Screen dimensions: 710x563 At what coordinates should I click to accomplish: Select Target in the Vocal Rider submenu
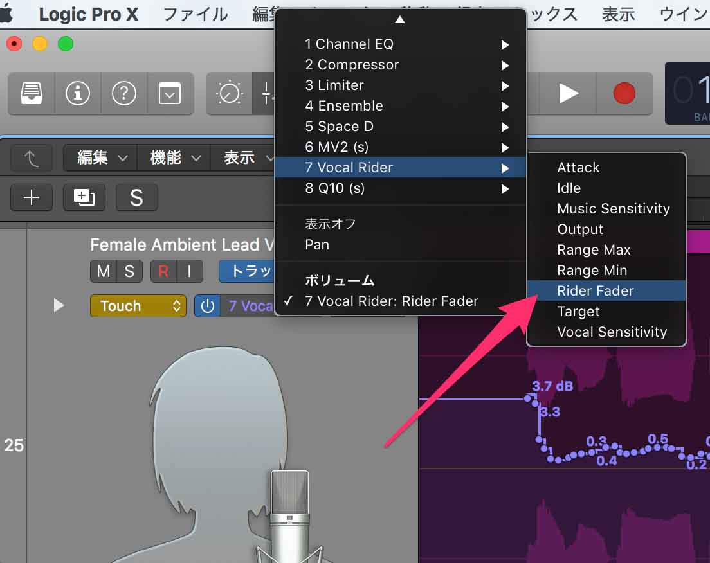[606, 312]
